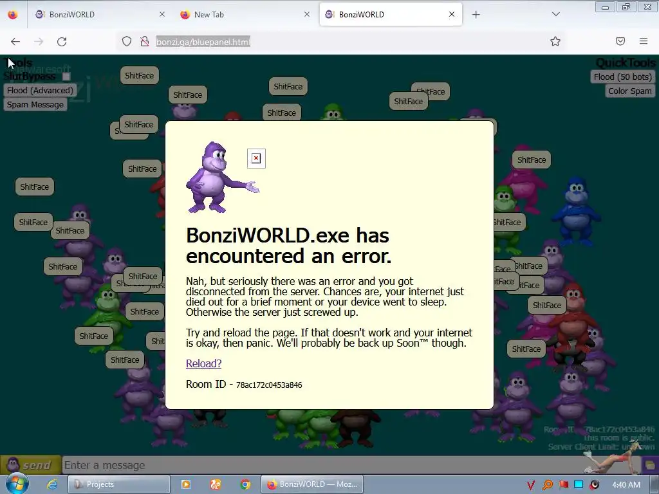The height and width of the screenshot is (494, 659).
Task: Close the New Tab tab
Action: tap(307, 14)
